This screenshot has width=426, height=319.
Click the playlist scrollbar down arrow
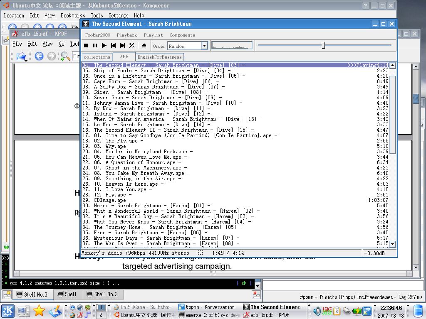point(393,244)
